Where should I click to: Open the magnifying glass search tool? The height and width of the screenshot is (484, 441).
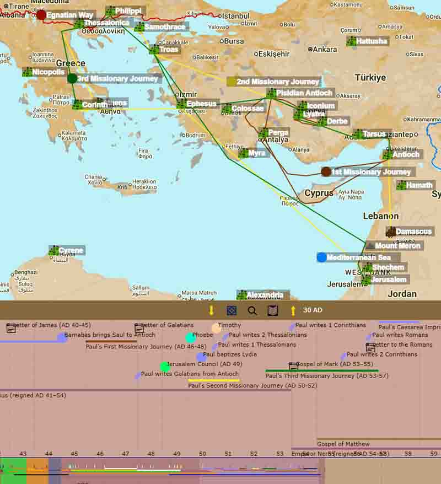252,310
